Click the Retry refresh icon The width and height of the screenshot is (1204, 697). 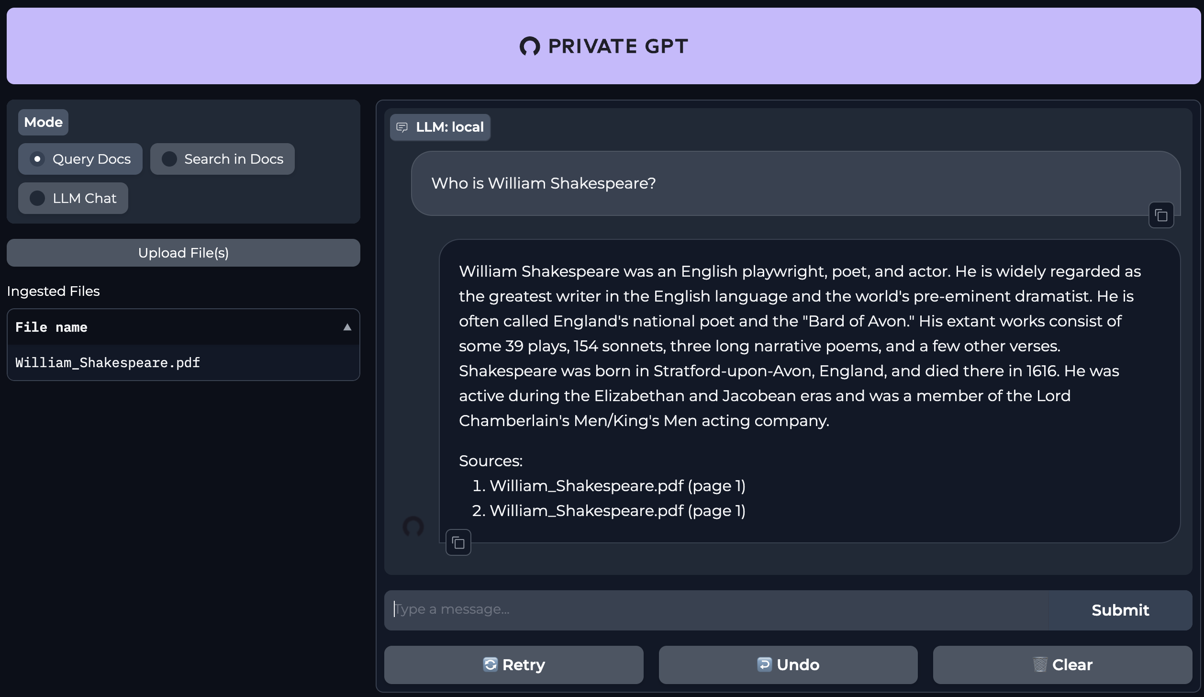pyautogui.click(x=491, y=664)
